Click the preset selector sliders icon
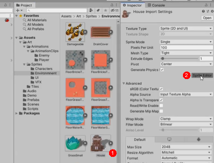Viewport: 214px width, 163px height. (208, 11)
